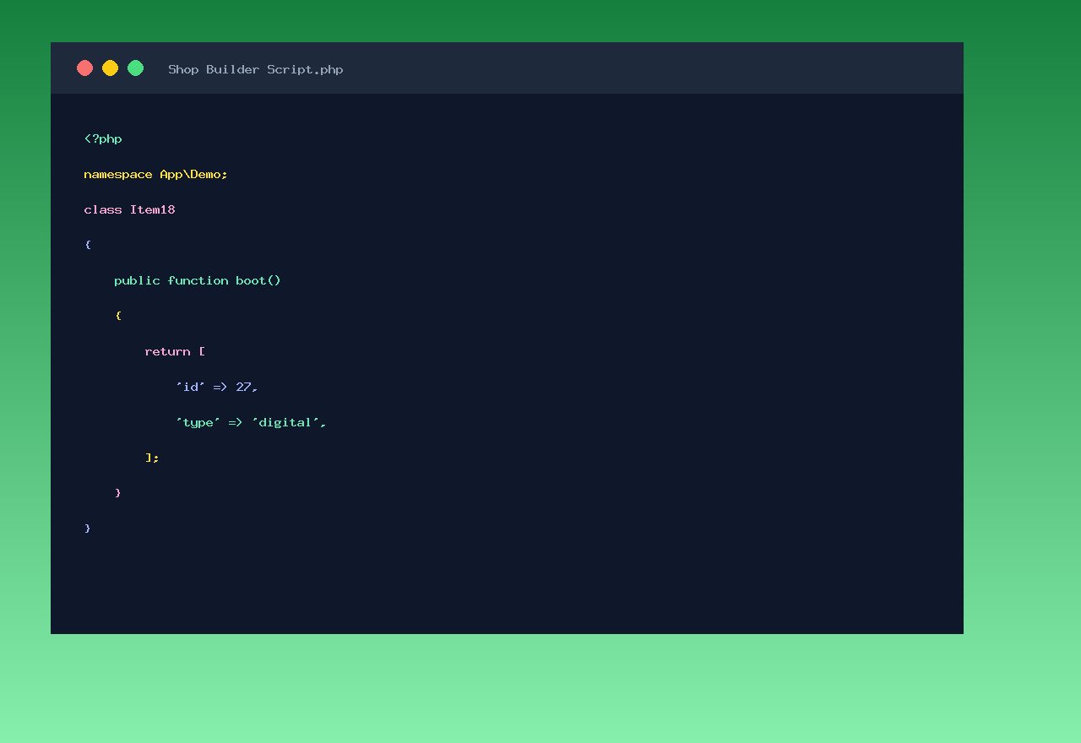1081x743 pixels.
Task: Click the opening brace under function boot()
Action: [x=118, y=316]
